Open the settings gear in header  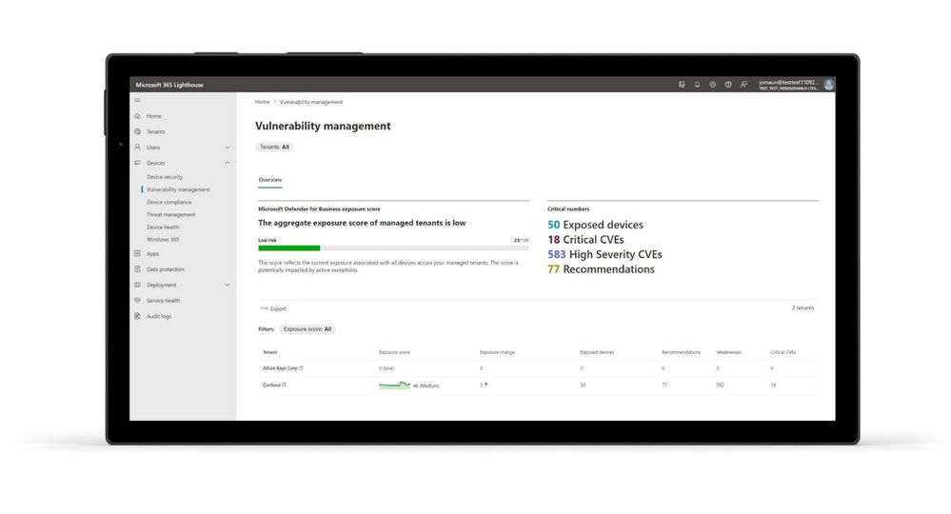(713, 85)
